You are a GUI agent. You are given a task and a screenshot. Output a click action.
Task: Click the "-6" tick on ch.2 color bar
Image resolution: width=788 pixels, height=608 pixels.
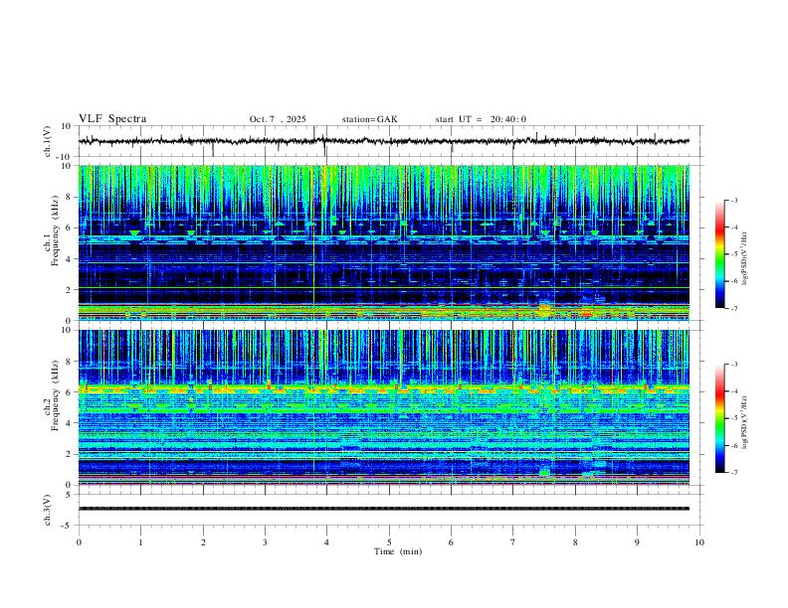click(x=733, y=445)
